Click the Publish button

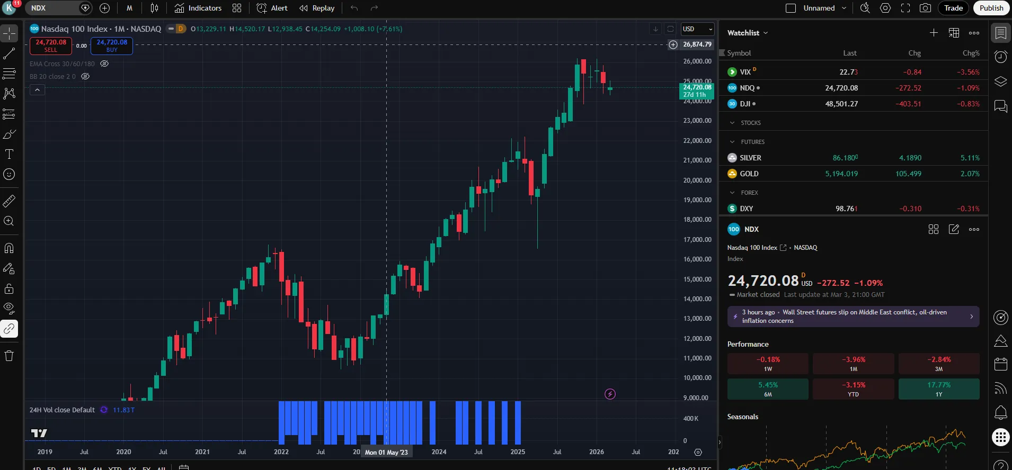pos(991,8)
